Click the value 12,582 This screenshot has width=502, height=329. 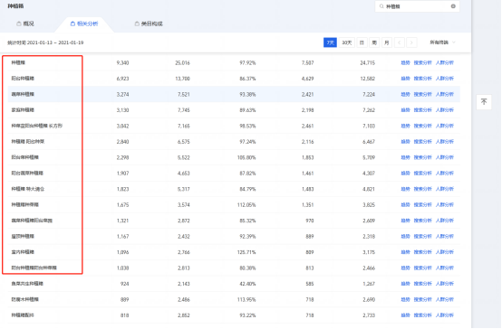click(367, 79)
